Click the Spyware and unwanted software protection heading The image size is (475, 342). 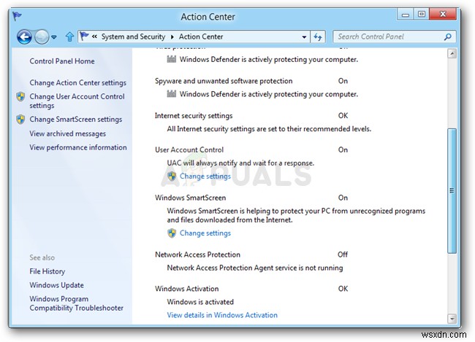coord(224,81)
